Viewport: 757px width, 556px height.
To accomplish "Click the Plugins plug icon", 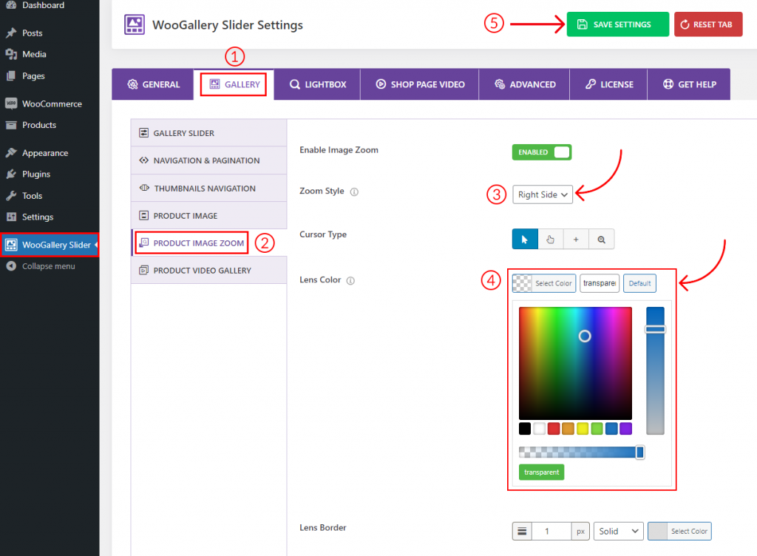I will 11,174.
